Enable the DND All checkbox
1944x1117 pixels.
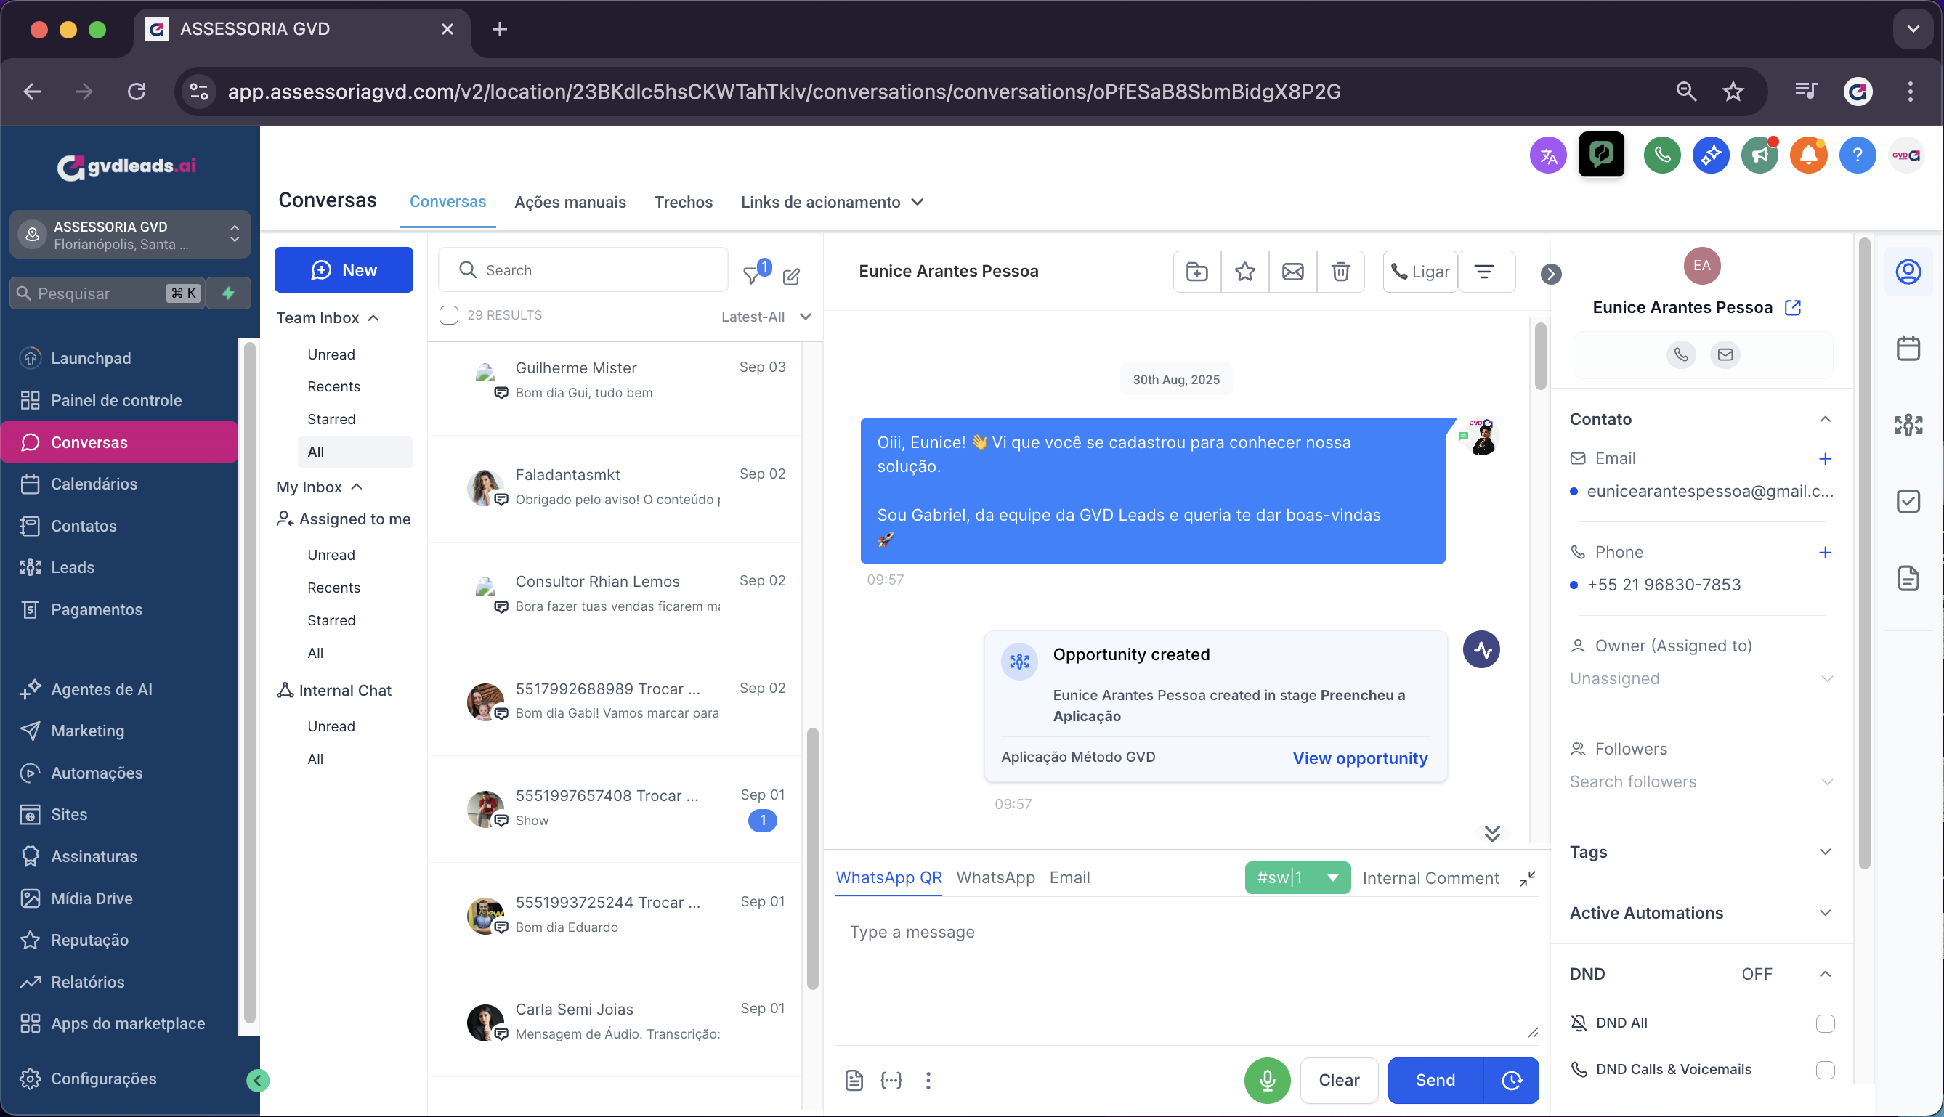1824,1023
